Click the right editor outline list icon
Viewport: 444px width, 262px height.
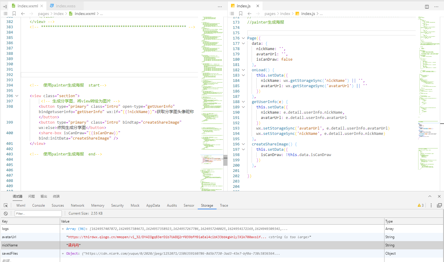click(x=232, y=14)
